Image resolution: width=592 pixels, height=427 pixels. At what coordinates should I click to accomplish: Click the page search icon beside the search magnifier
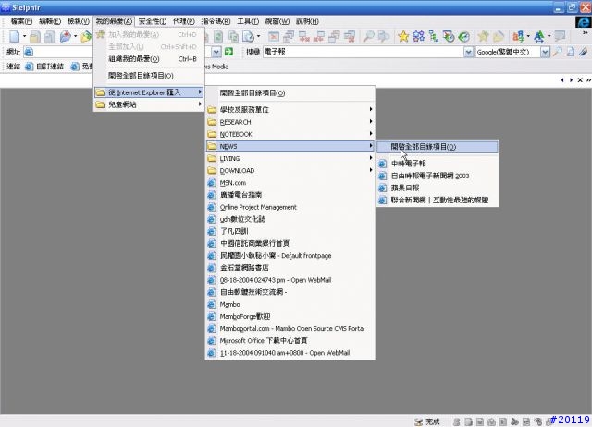coord(571,52)
